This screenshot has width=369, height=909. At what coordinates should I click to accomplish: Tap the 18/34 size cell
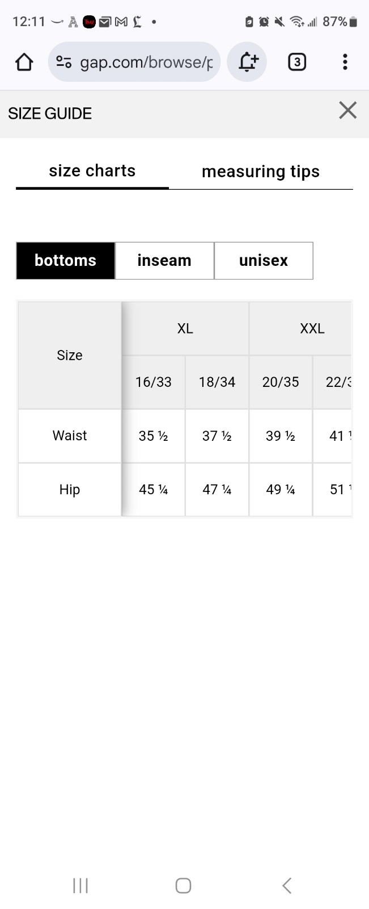tap(217, 382)
